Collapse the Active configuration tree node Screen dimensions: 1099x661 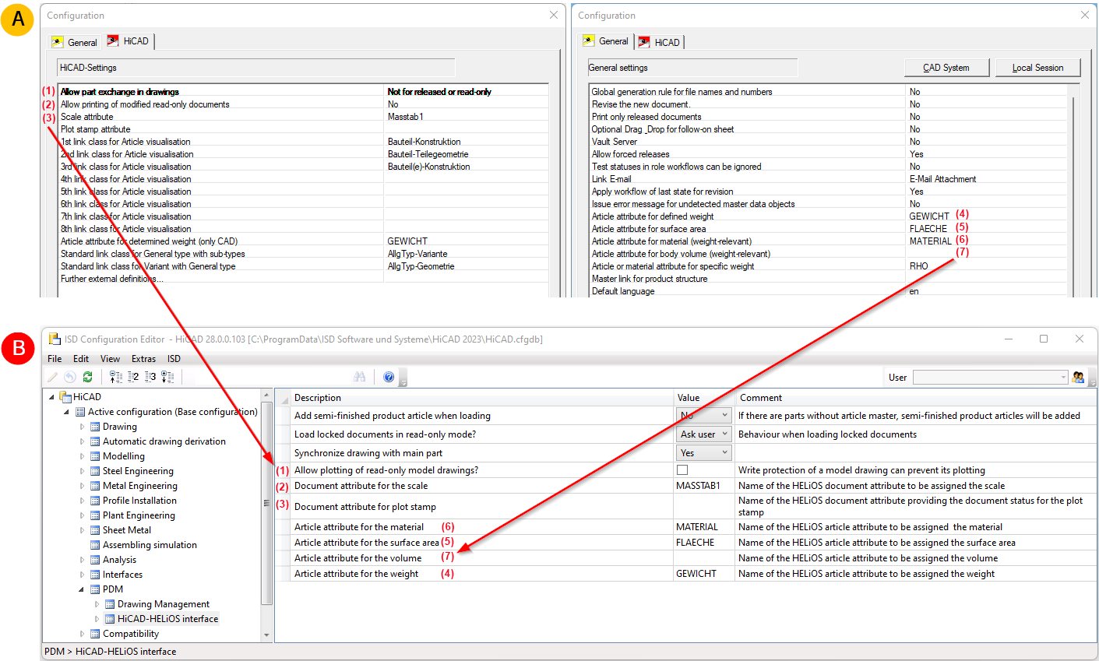click(67, 412)
